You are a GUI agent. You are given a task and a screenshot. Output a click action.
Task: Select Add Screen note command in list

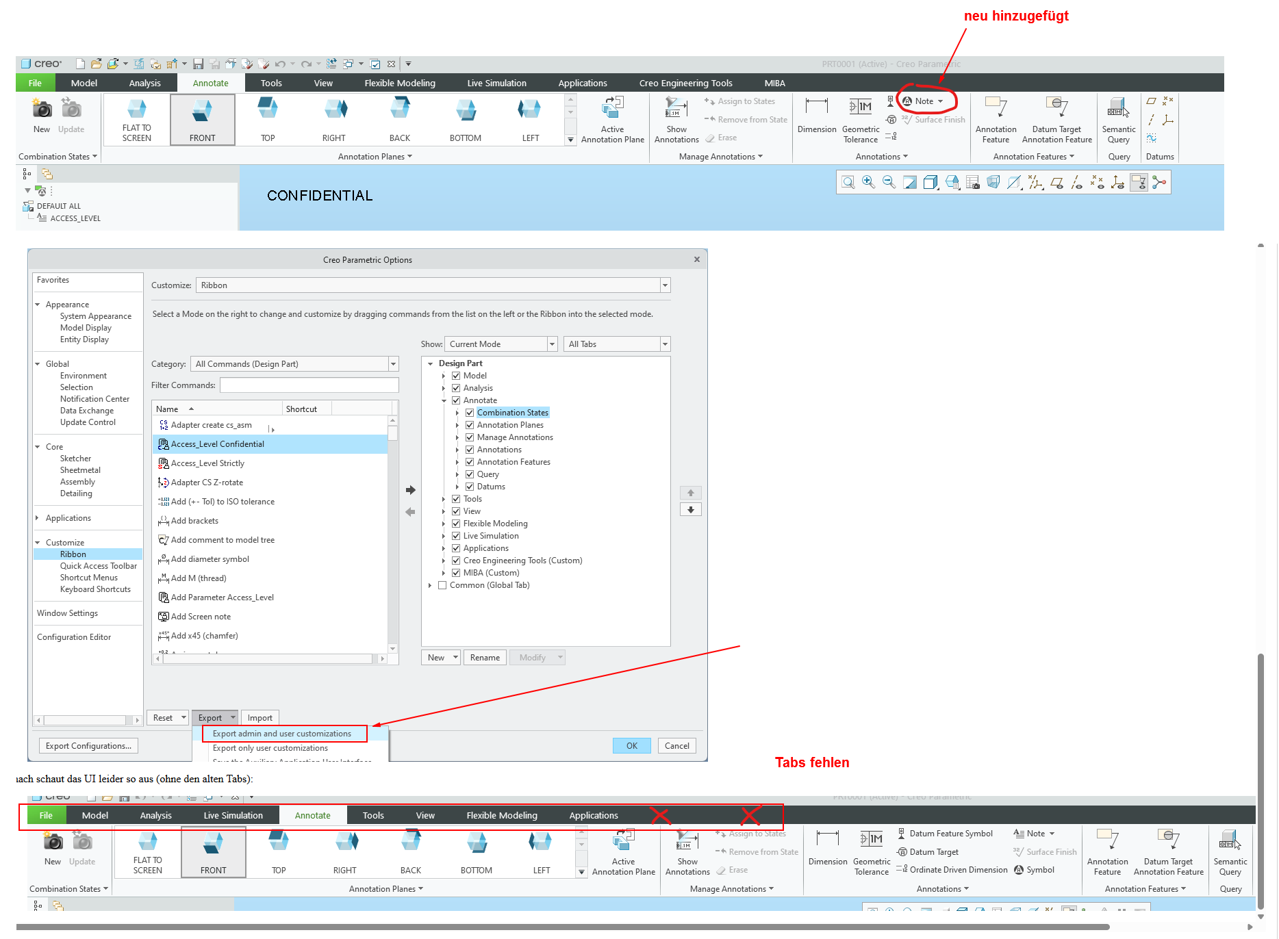coord(270,617)
